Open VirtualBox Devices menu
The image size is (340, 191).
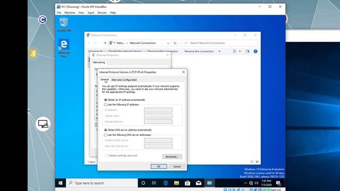pyautogui.click(x=102, y=13)
